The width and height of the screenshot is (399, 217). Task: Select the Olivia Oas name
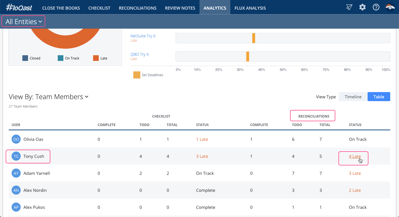(33, 139)
